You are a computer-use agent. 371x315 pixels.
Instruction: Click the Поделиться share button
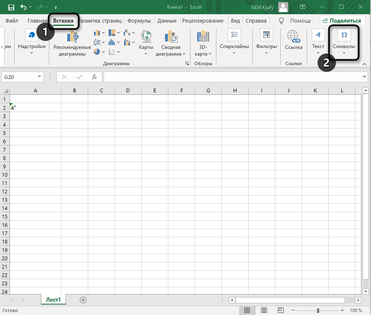click(341, 20)
